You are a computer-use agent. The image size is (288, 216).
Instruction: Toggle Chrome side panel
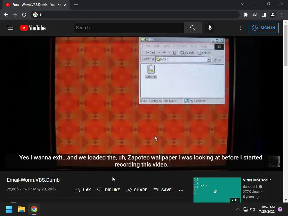(x=264, y=15)
